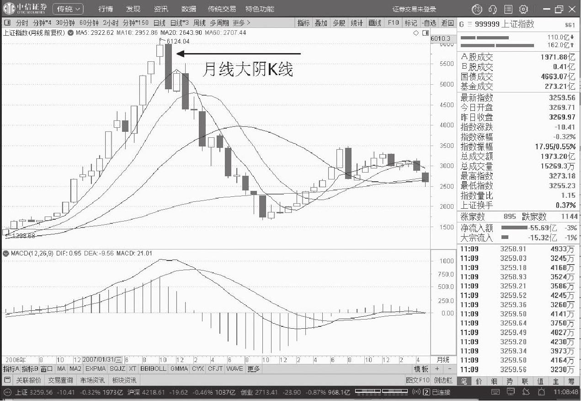The image size is (581, 401).
Task: Expand 更多 indicators list in indicator bar
Action: [254, 368]
